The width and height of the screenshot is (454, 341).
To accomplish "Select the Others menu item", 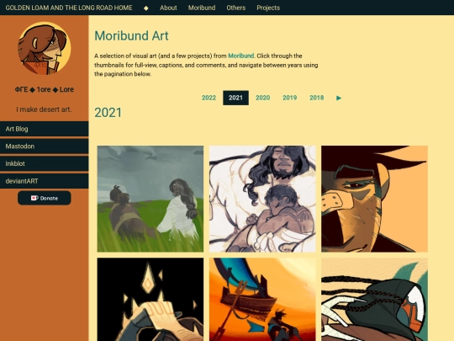I will click(x=236, y=8).
